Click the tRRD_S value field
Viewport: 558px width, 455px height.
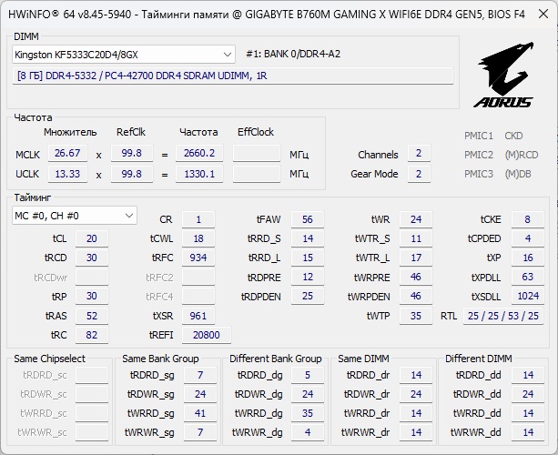pyautogui.click(x=308, y=238)
